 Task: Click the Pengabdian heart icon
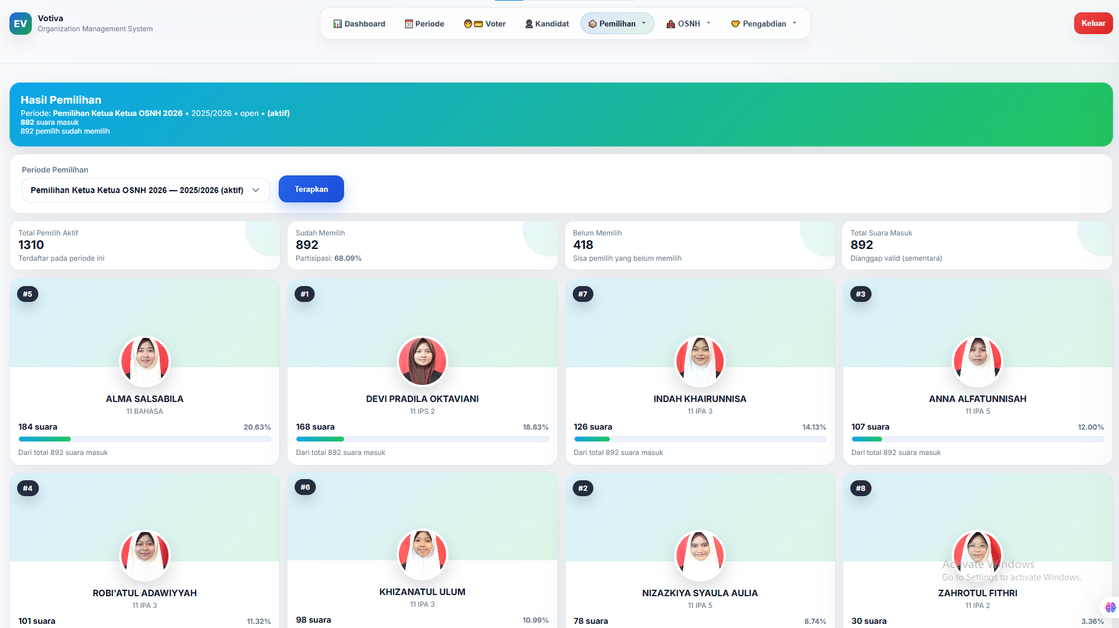point(735,24)
